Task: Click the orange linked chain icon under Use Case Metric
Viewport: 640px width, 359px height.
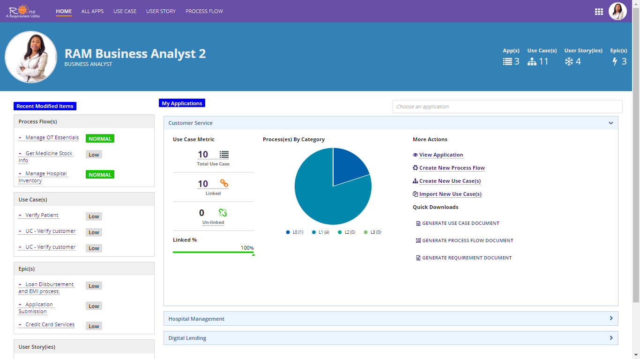Action: (x=224, y=183)
